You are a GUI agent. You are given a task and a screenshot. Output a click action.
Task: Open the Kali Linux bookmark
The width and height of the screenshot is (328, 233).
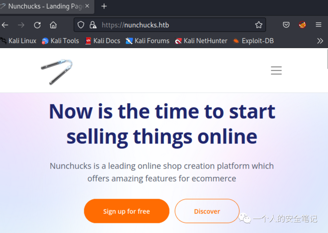(x=18, y=41)
